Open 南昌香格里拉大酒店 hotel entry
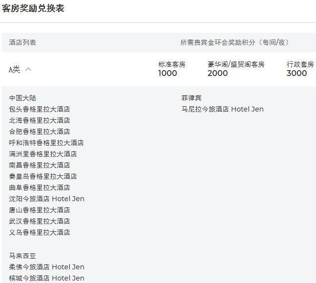The image size is (316, 283). point(40,165)
